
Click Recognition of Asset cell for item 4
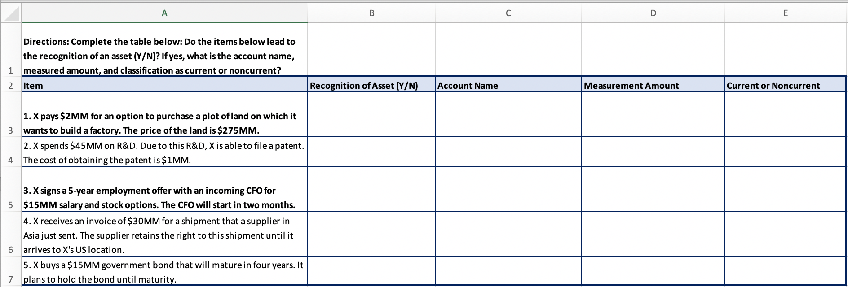tap(371, 234)
